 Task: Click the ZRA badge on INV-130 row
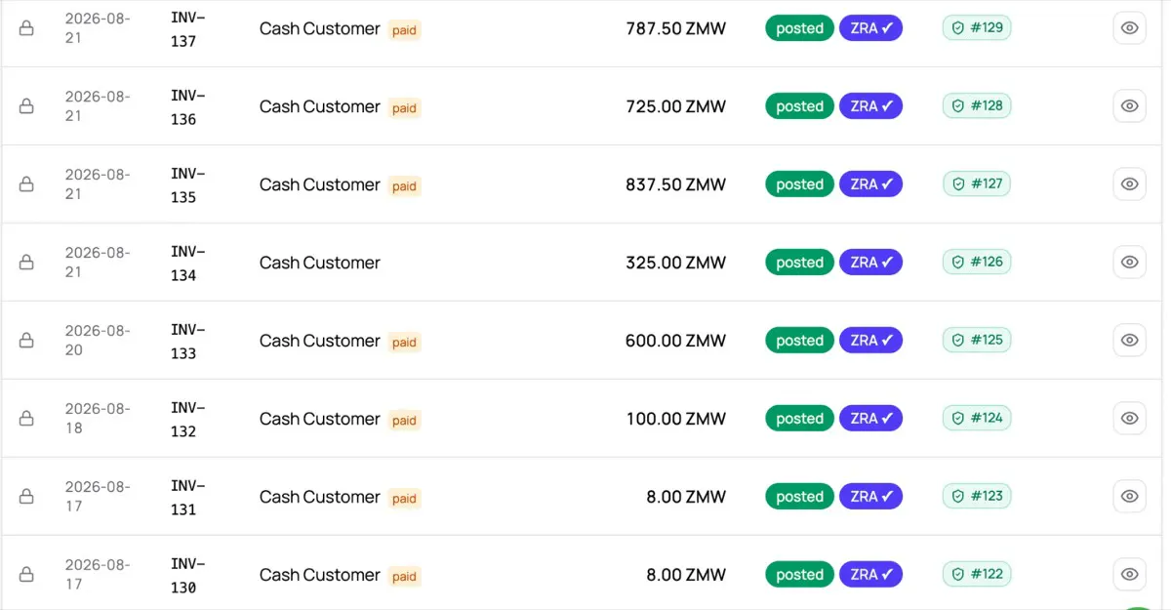pos(870,575)
